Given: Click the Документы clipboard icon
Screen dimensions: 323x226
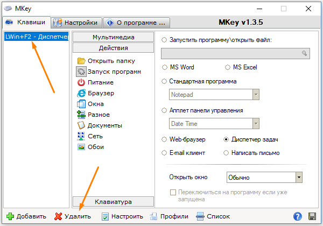Looking at the screenshot, I should click(x=81, y=125).
